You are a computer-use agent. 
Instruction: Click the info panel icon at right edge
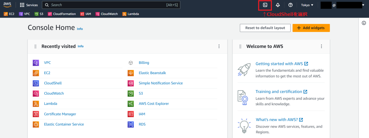pos(364,23)
